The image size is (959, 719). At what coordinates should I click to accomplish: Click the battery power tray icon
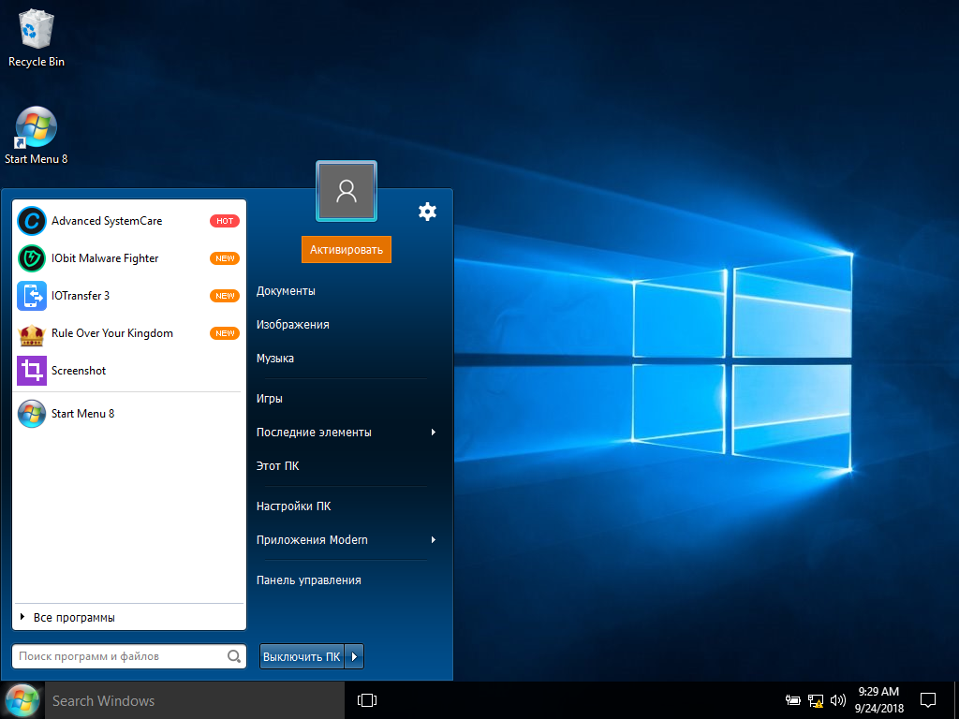pyautogui.click(x=793, y=700)
